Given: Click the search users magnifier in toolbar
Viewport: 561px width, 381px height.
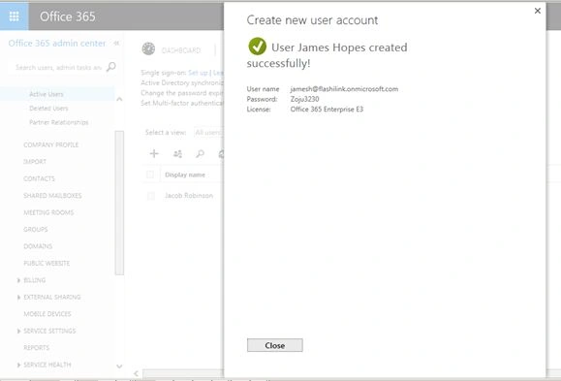Looking at the screenshot, I should 200,154.
